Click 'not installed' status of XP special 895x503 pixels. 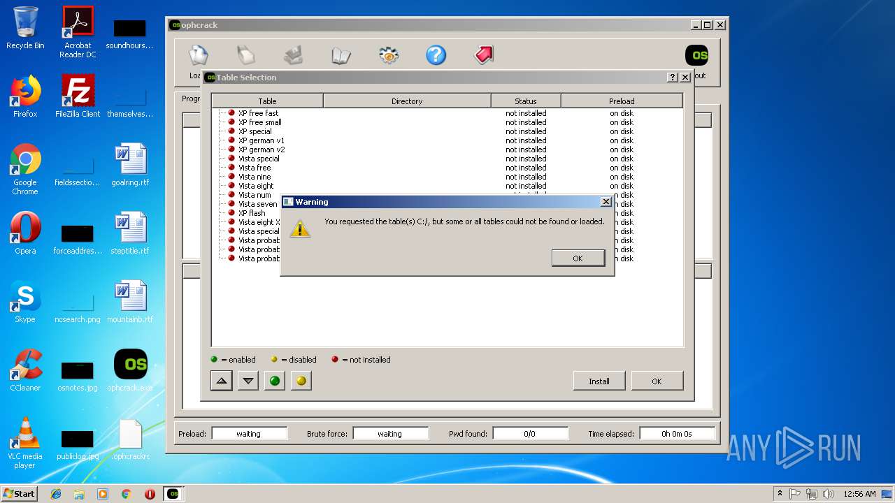click(x=526, y=131)
